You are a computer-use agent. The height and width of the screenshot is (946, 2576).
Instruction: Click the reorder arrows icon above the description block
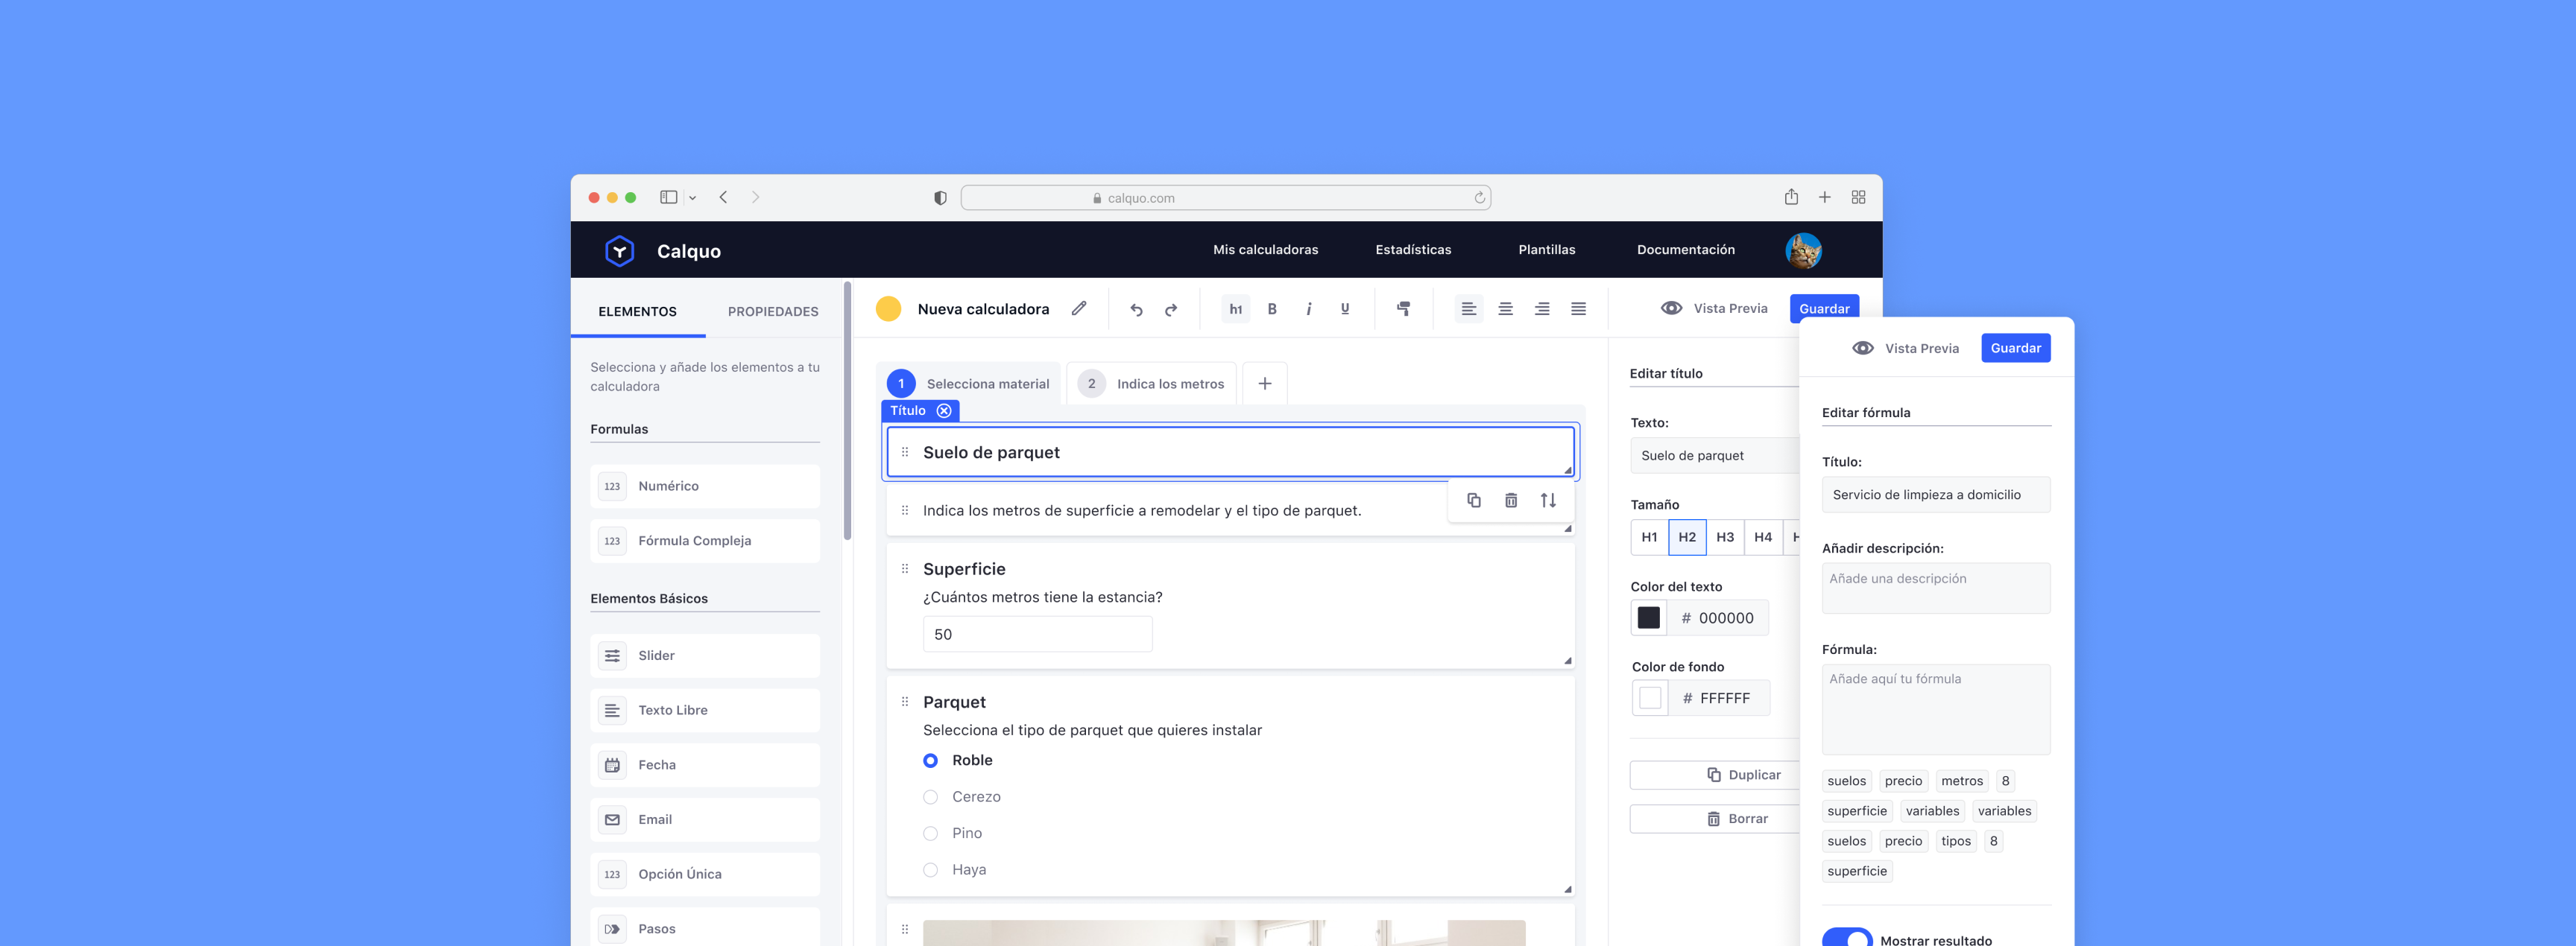[x=1548, y=500]
